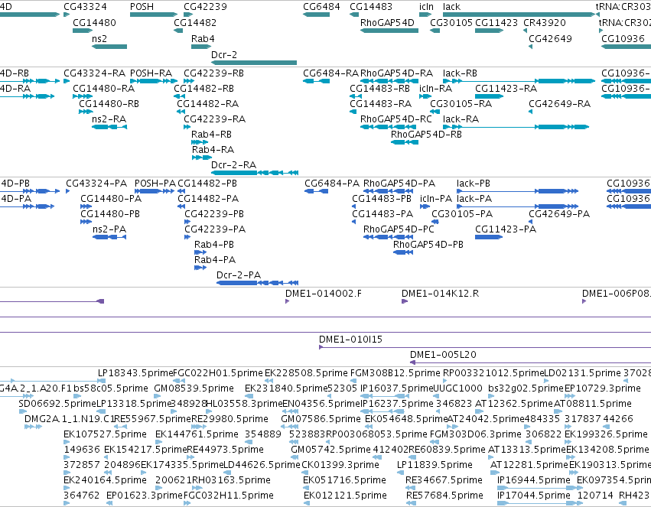Viewport: 651px width, 507px height.
Task: Click the Dcr-2-PA protein glyph
Action: (257, 282)
